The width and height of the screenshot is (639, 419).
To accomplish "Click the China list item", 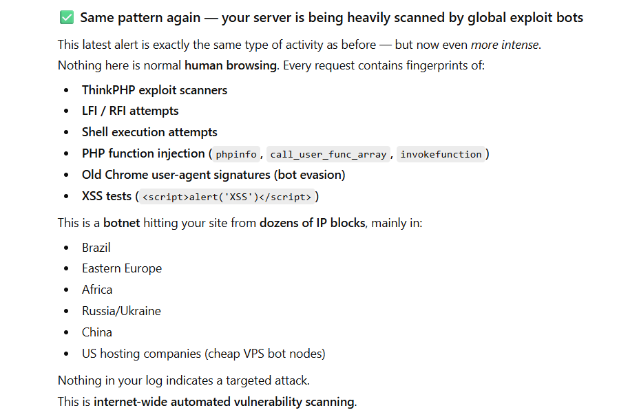I will [x=97, y=332].
